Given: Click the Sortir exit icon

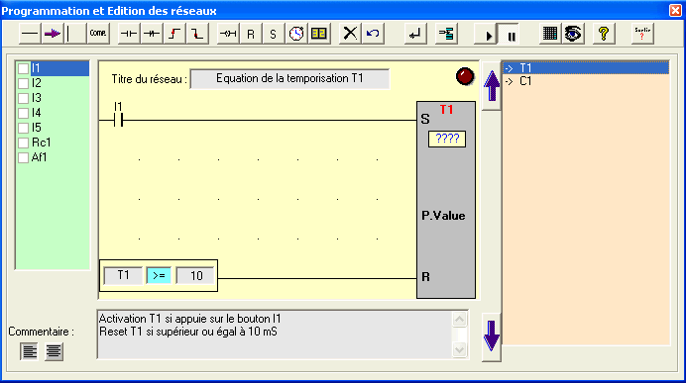Looking at the screenshot, I should coord(642,34).
